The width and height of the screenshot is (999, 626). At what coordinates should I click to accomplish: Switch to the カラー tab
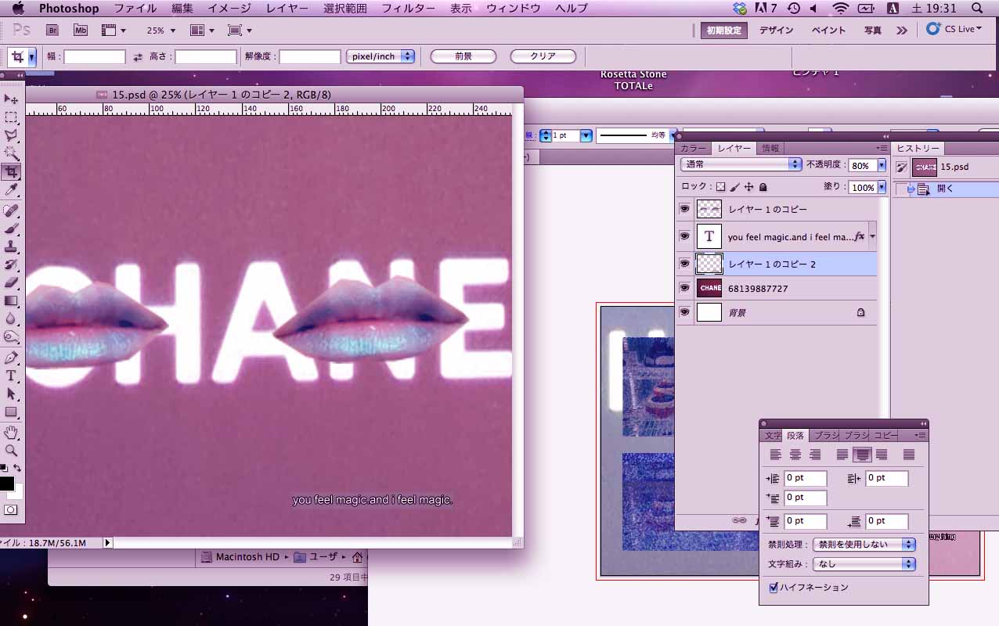tap(693, 149)
